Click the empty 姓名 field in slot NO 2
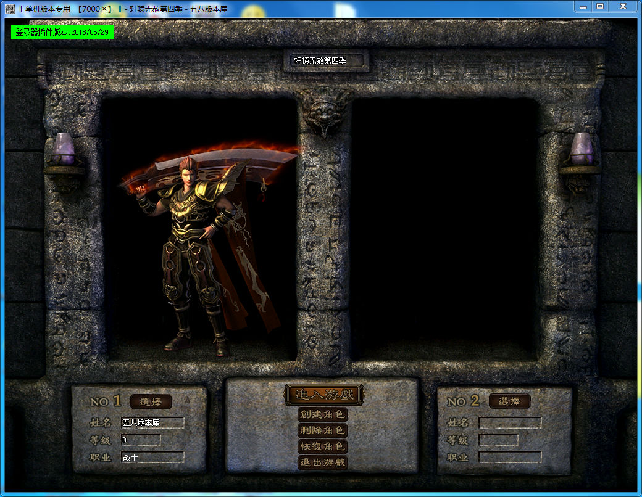This screenshot has width=642, height=497. [x=510, y=422]
